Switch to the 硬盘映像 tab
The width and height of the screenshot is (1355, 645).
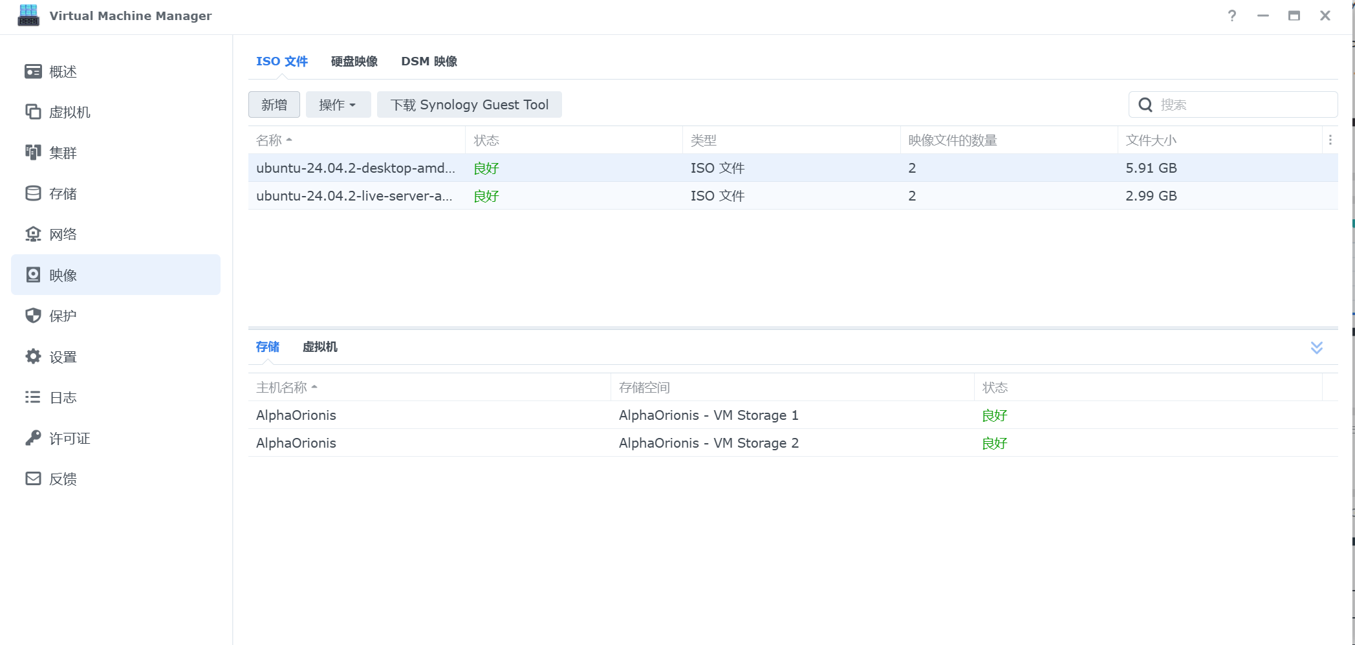tap(354, 61)
